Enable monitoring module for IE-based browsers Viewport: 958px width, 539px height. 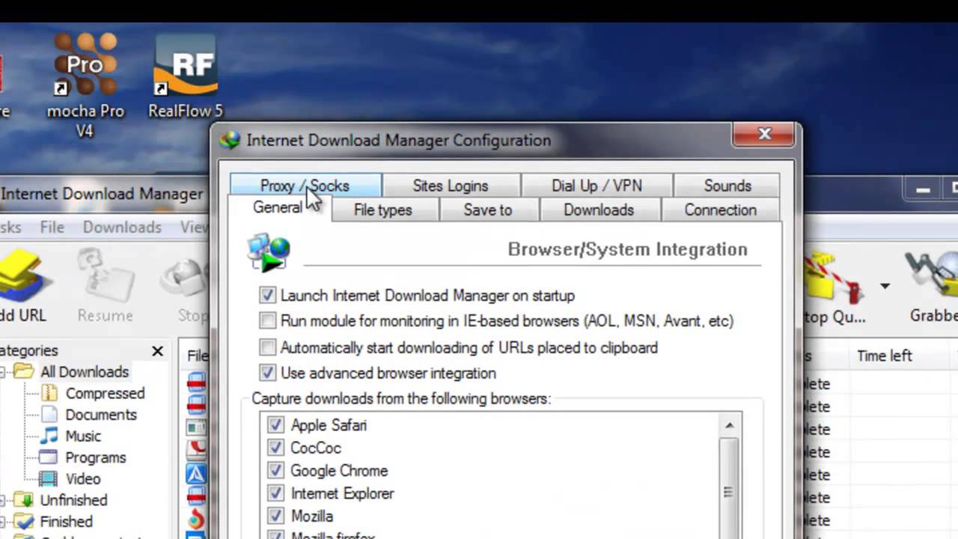pyautogui.click(x=267, y=320)
